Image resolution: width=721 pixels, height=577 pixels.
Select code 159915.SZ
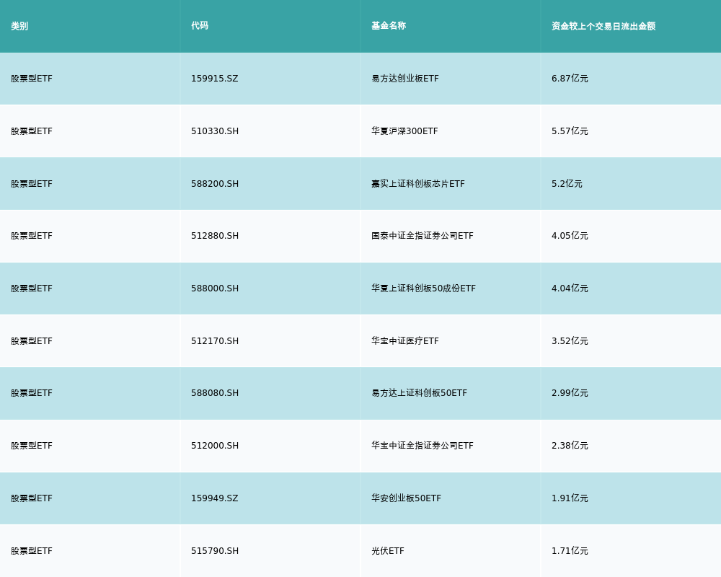215,79
